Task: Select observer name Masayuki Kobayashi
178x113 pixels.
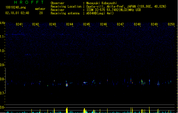Action: pos(102,3)
